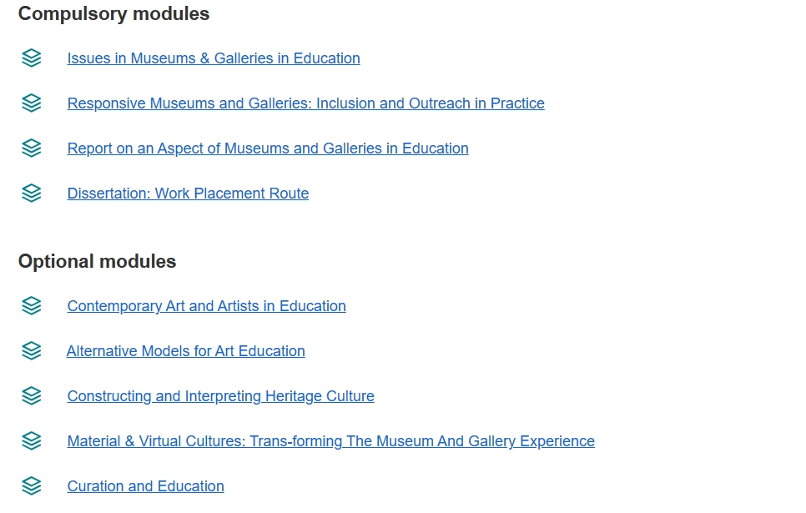
Task: Open Report on an Aspect of Museums link
Action: 268,148
